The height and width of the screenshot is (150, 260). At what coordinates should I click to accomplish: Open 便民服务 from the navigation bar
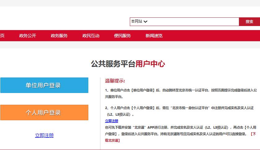(x=122, y=36)
